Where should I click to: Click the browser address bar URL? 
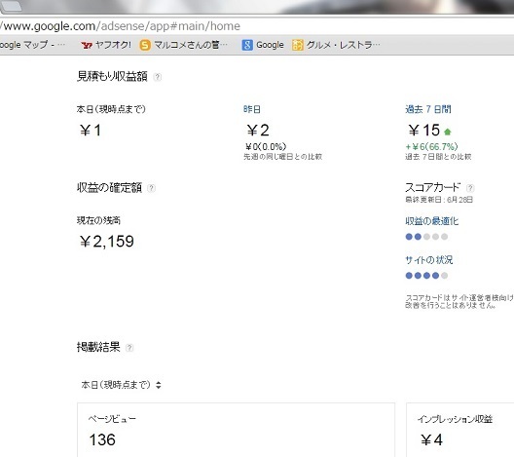[x=121, y=26]
